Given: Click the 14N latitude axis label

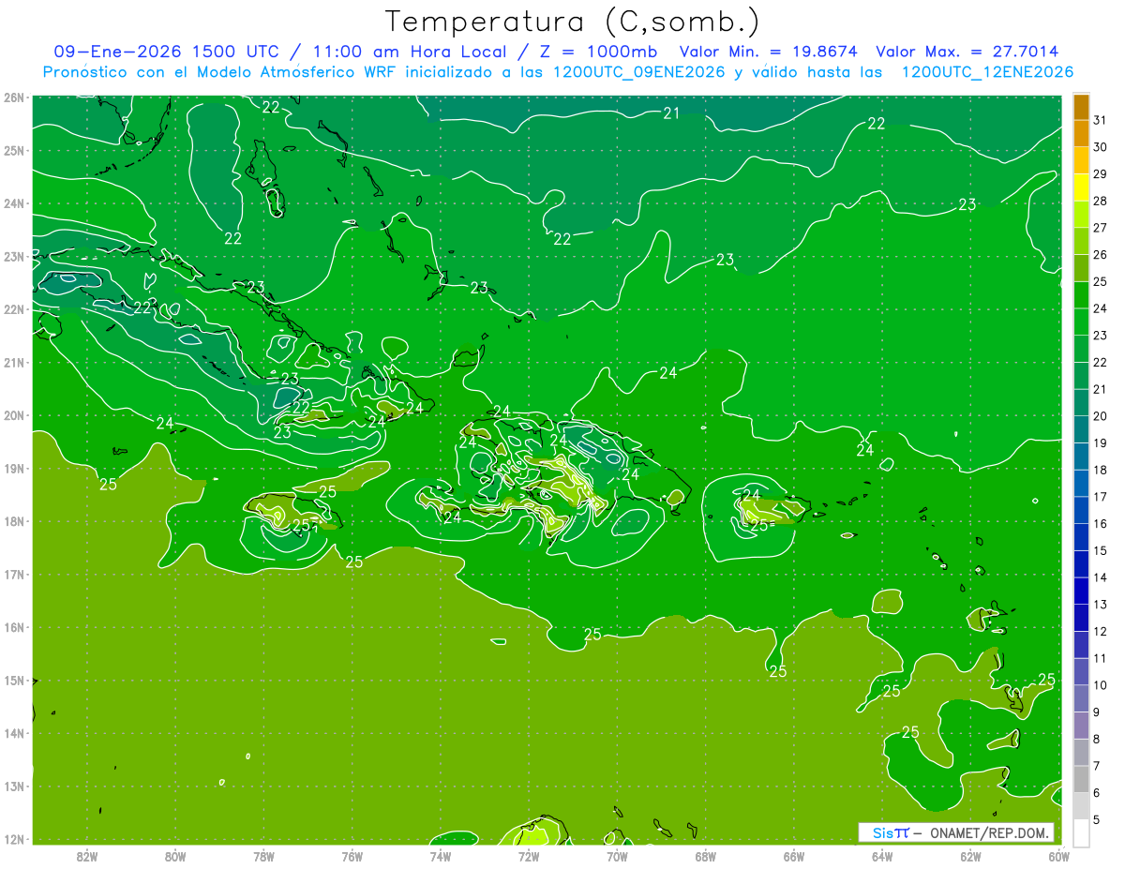Looking at the screenshot, I should [14, 733].
